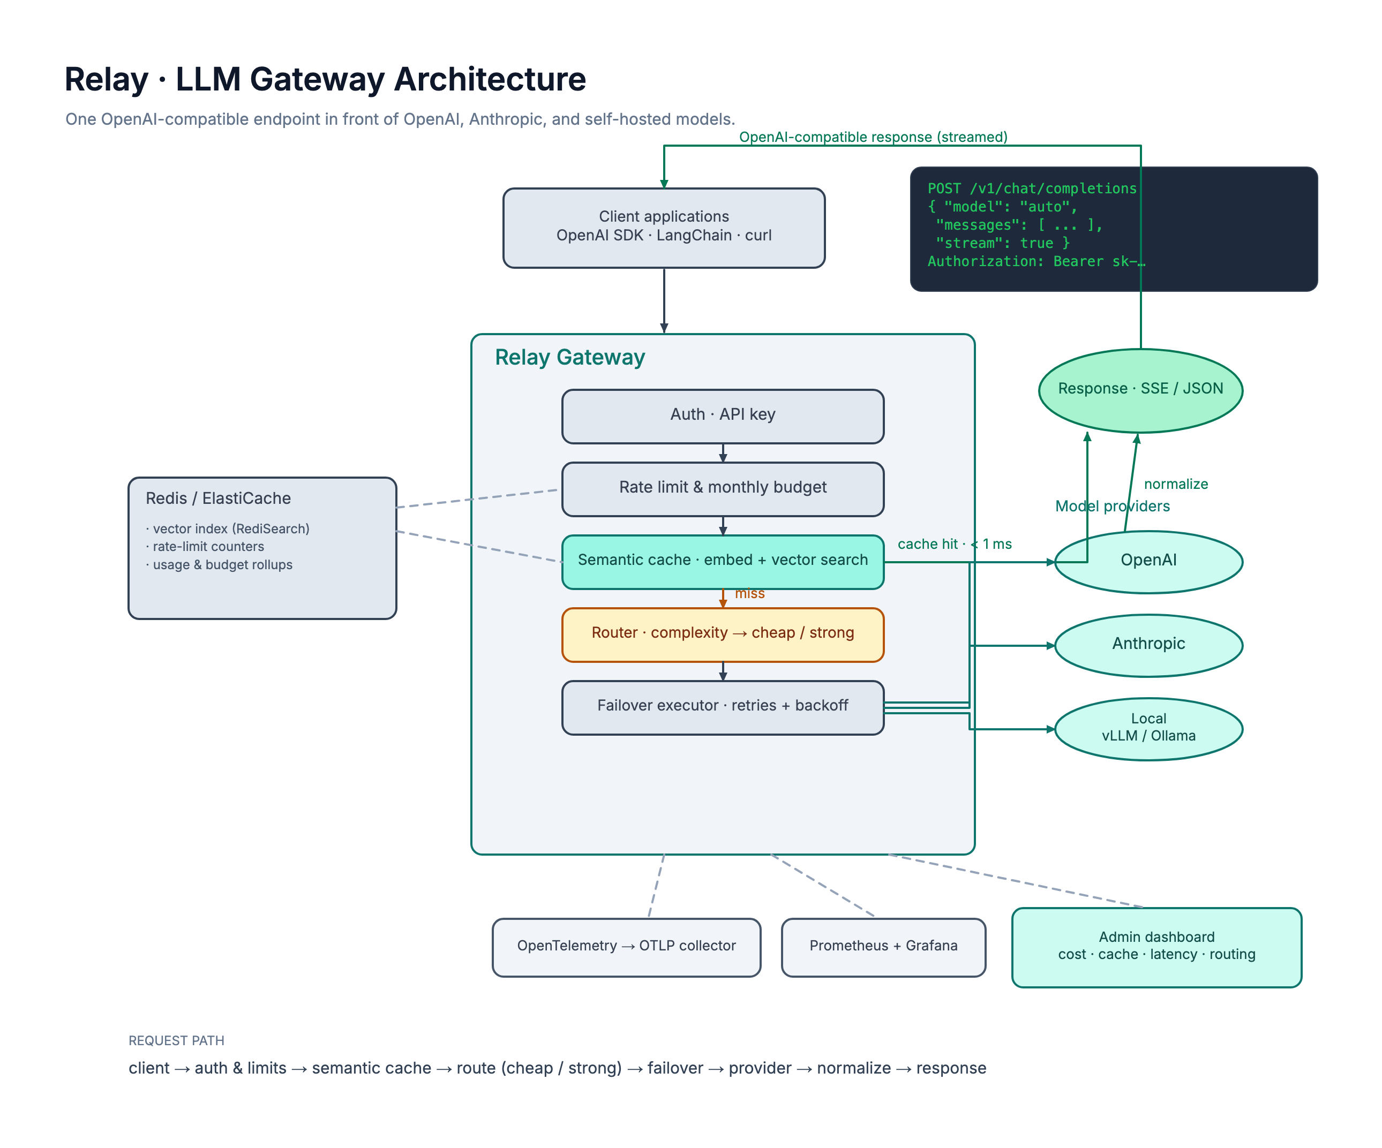The height and width of the screenshot is (1148, 1382).
Task: Click the subtitle about OpenAI-compatible endpoint
Action: (x=400, y=119)
